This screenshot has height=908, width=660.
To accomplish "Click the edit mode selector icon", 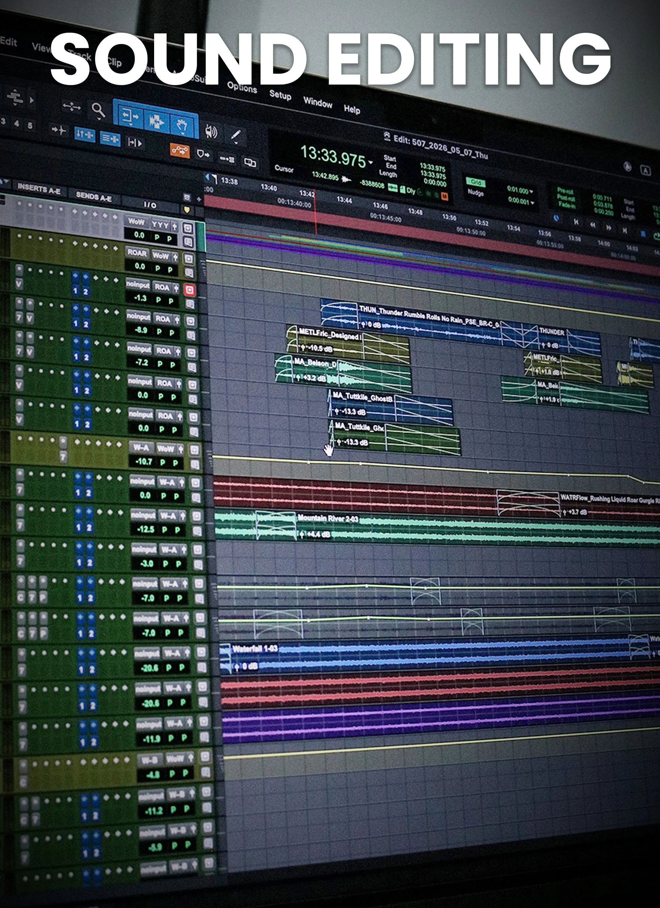I will point(15,97).
